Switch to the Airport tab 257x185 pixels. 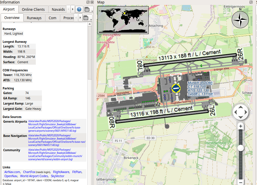(9, 9)
